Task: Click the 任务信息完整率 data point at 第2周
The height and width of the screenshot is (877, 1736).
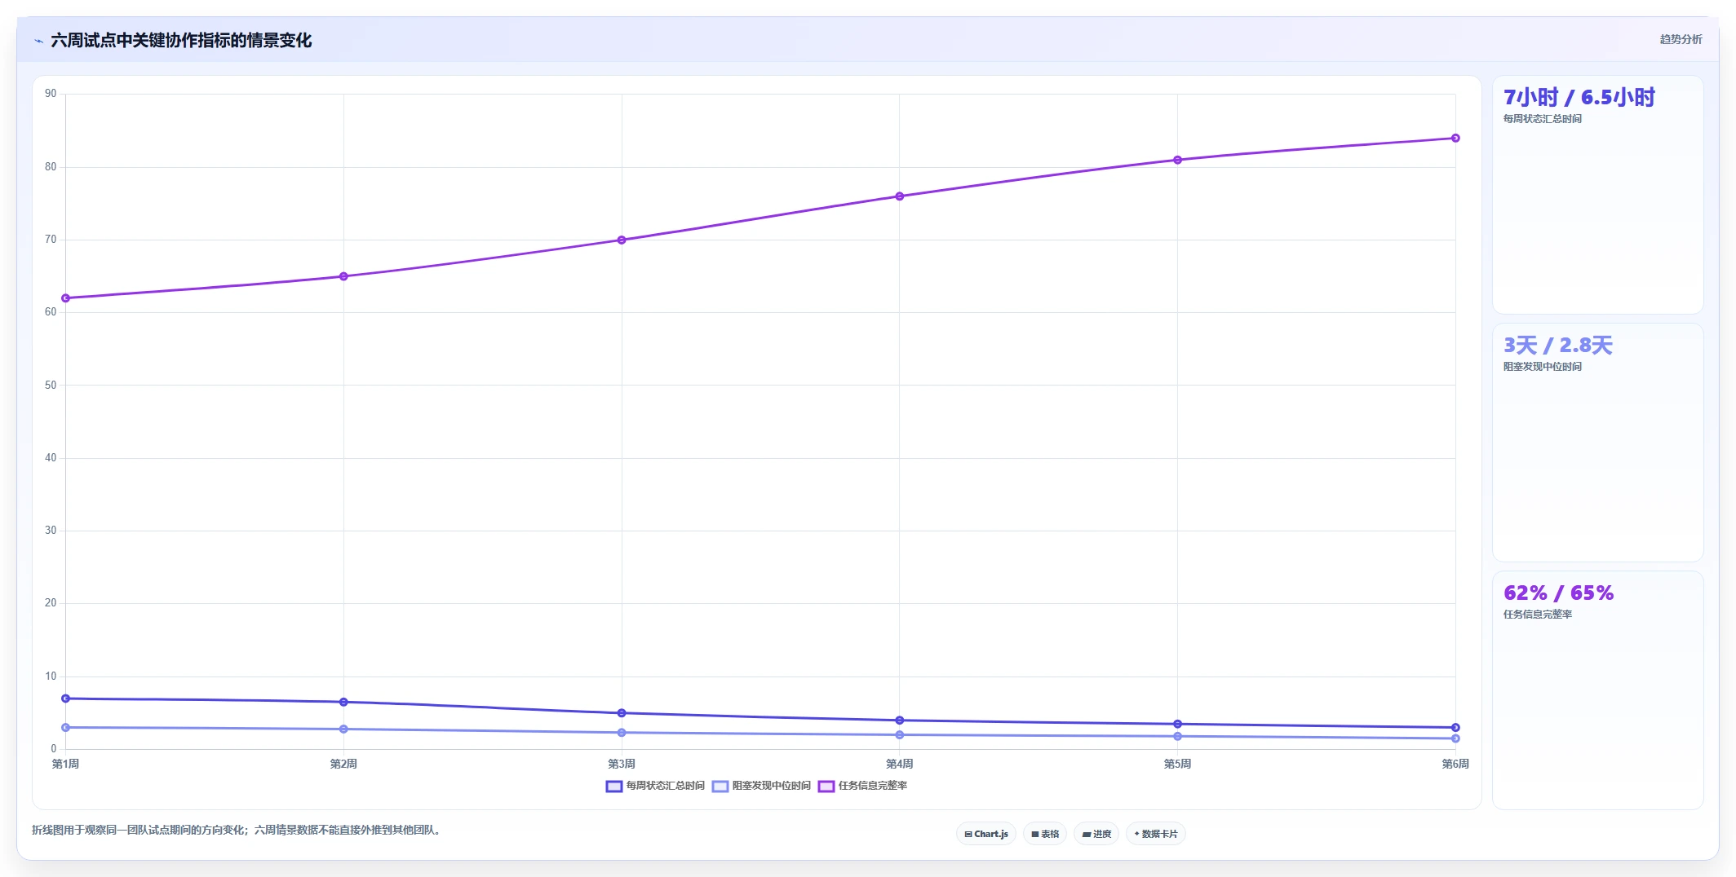Action: pyautogui.click(x=343, y=276)
